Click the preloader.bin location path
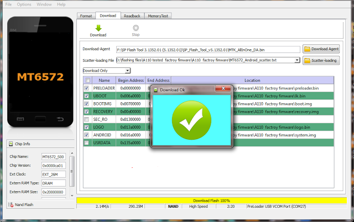 [276, 88]
